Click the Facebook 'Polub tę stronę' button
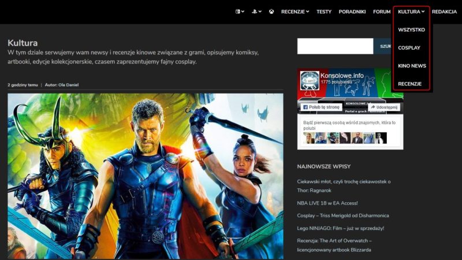462x260 pixels. click(x=321, y=107)
